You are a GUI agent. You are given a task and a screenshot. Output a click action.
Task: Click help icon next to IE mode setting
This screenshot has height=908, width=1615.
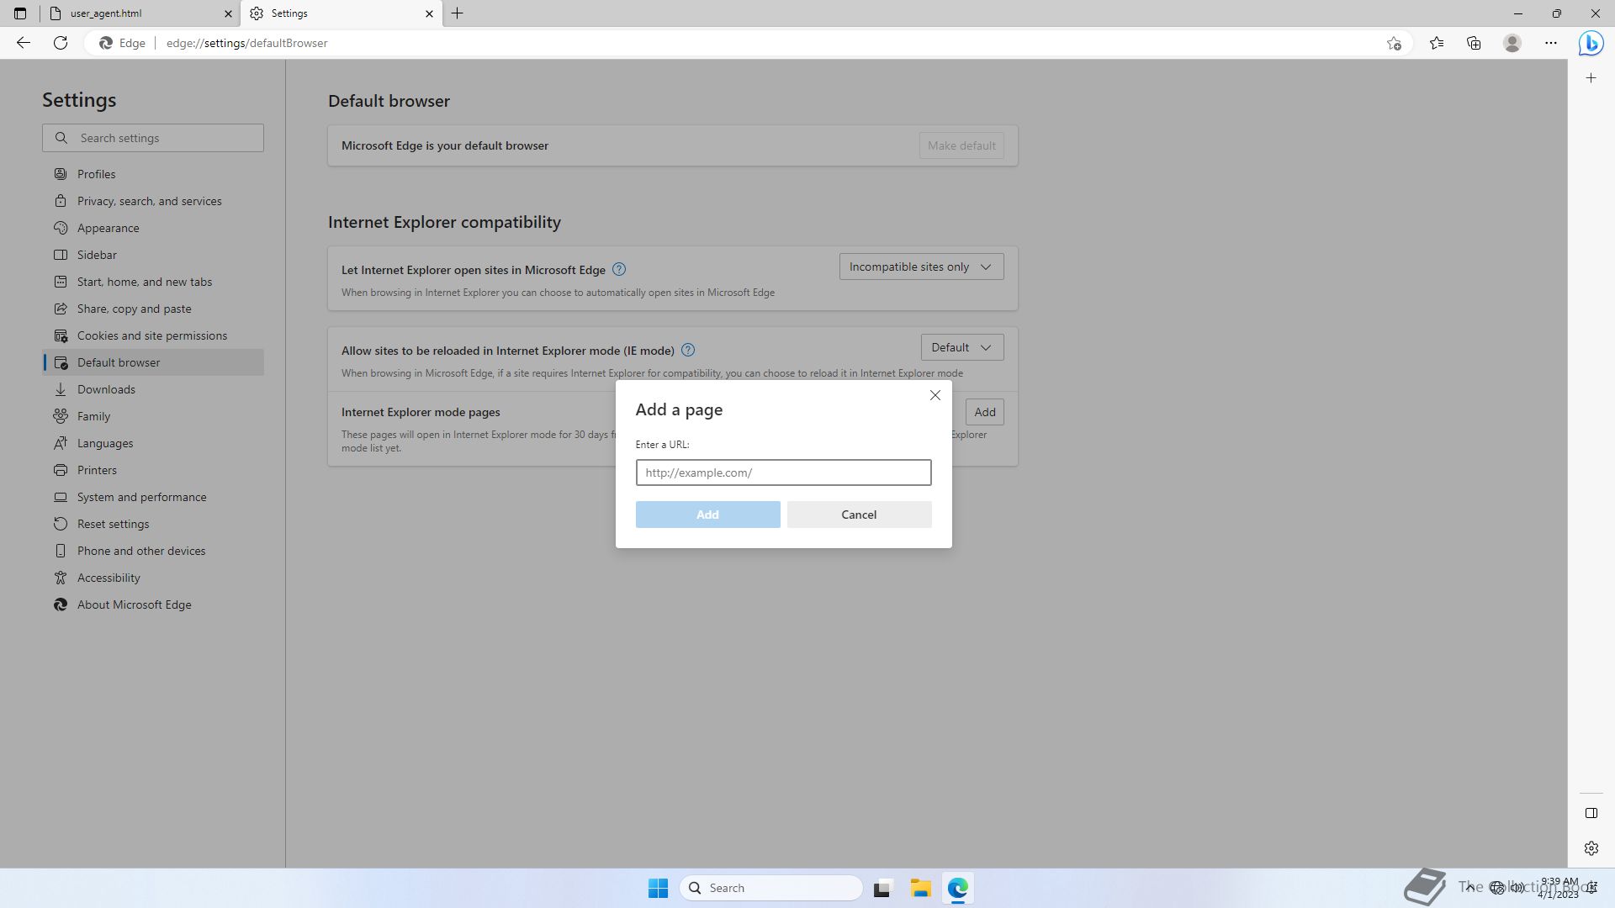tap(688, 350)
